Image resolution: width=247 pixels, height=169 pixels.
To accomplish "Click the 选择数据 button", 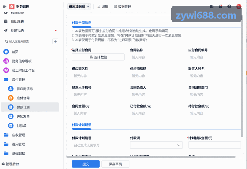I will [x=98, y=57].
